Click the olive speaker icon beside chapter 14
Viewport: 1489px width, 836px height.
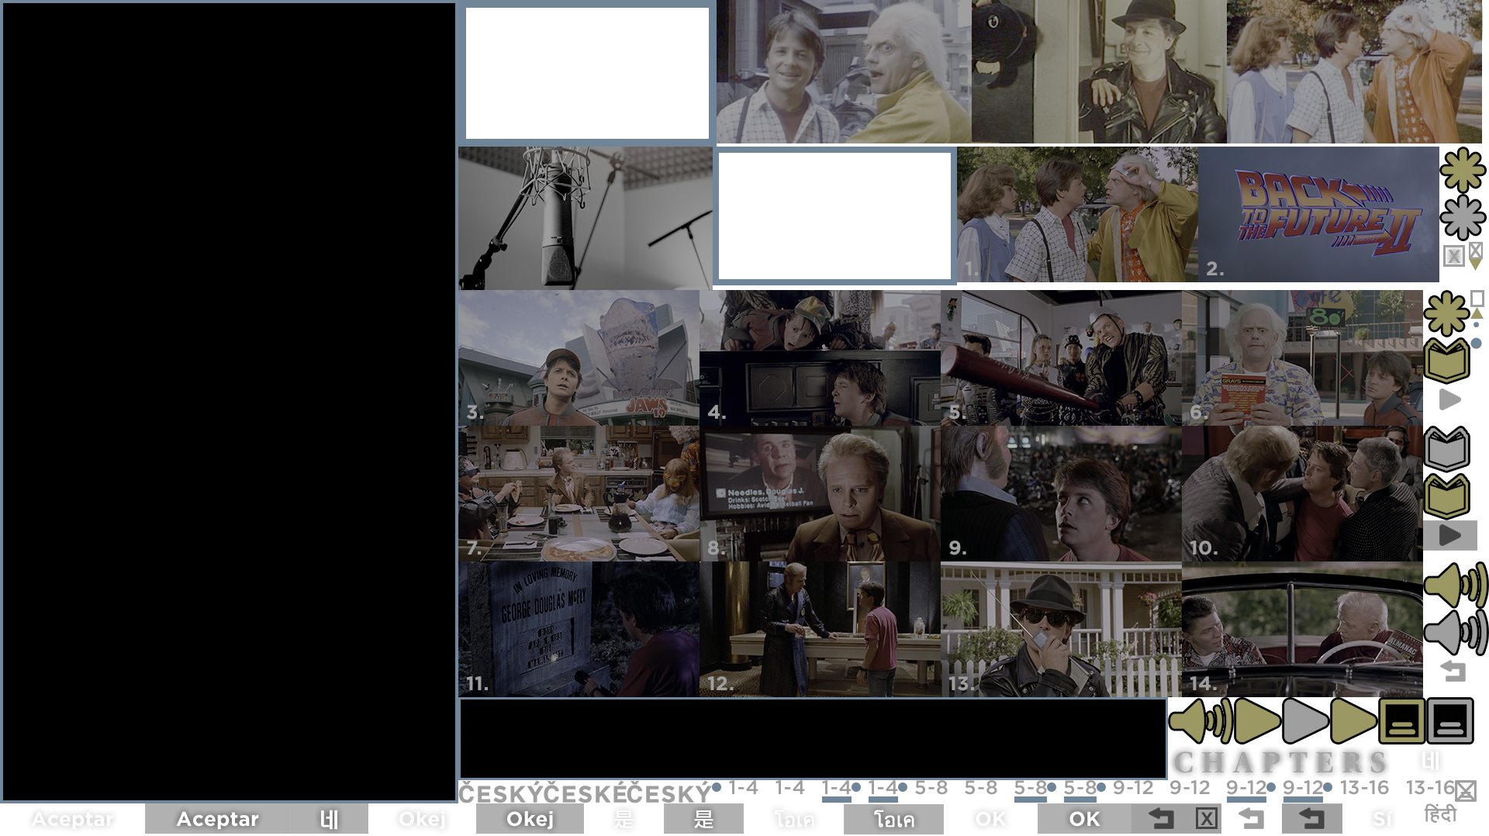pos(1456,586)
